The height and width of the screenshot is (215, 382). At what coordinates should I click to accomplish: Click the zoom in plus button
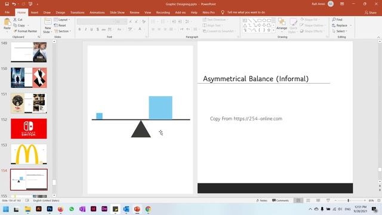pyautogui.click(x=365, y=201)
